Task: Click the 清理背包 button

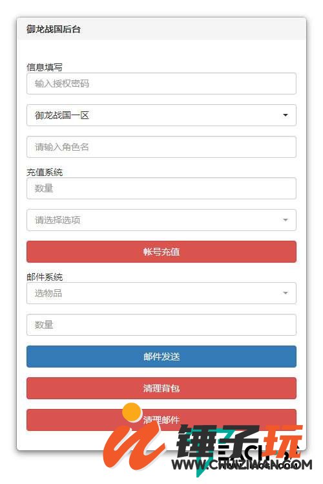Action: click(x=161, y=388)
